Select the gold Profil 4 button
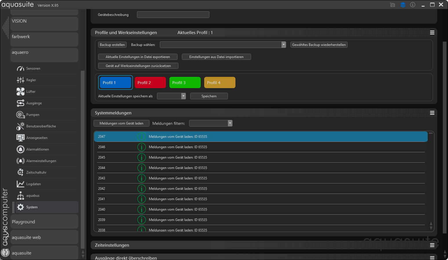 [x=220, y=83]
